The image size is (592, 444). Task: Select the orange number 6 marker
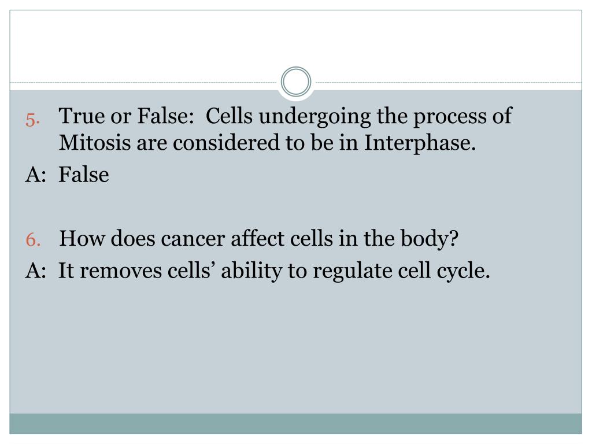(x=33, y=239)
